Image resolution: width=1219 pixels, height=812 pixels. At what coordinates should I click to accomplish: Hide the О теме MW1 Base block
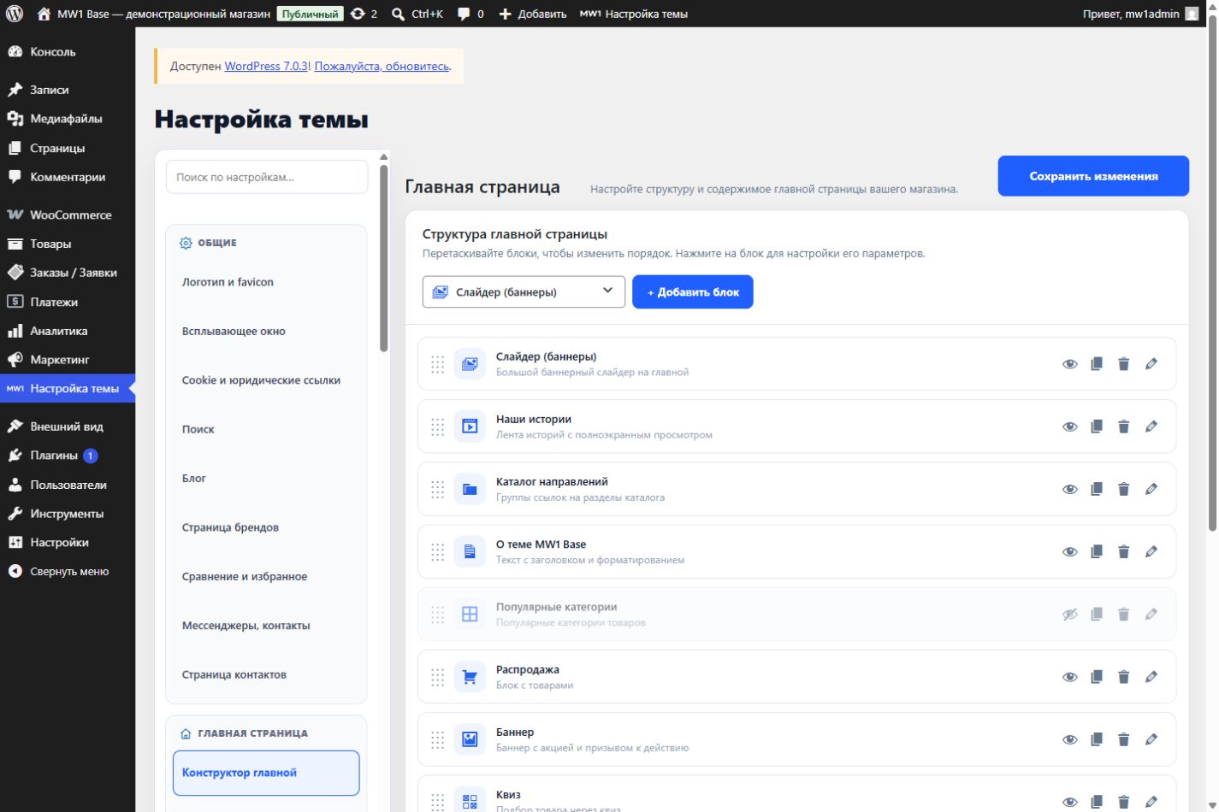click(x=1069, y=551)
